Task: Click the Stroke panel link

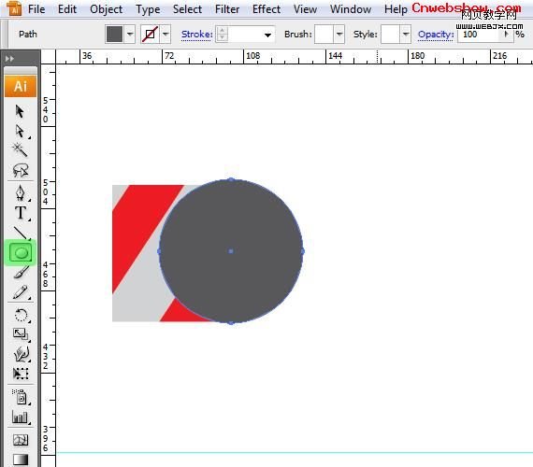Action: (x=196, y=35)
